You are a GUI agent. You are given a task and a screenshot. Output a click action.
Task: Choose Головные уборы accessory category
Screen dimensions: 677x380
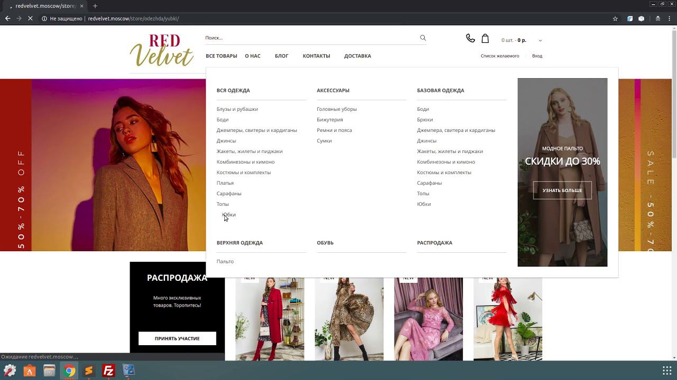tap(337, 109)
